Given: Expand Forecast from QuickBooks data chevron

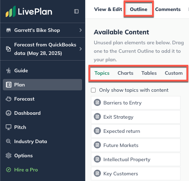Looking at the screenshot, I should [x=81, y=49].
